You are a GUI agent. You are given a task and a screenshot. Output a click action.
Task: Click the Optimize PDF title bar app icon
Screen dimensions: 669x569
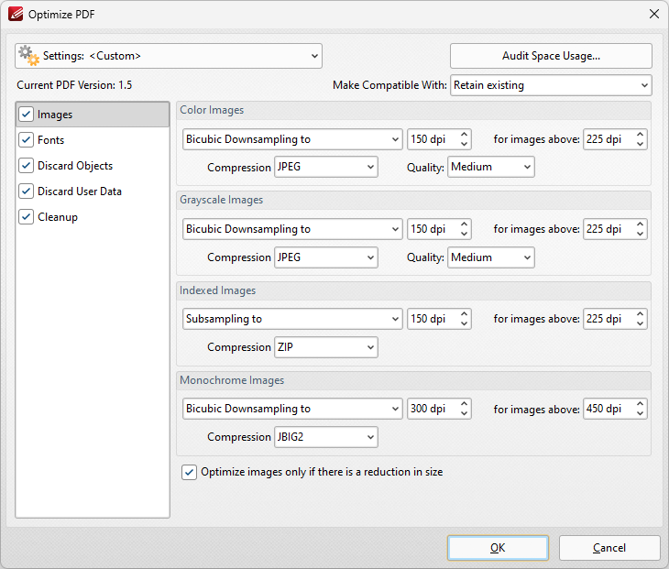pyautogui.click(x=14, y=14)
